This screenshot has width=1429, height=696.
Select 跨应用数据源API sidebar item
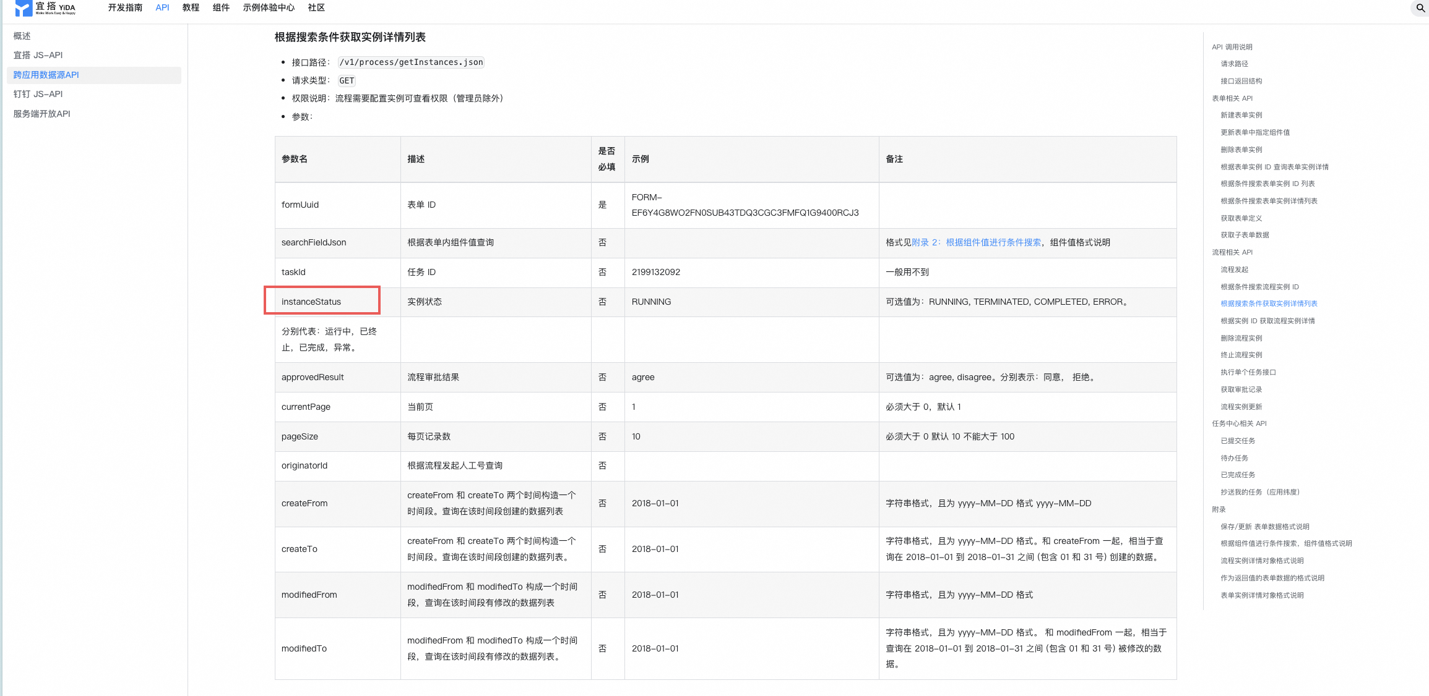pyautogui.click(x=46, y=75)
